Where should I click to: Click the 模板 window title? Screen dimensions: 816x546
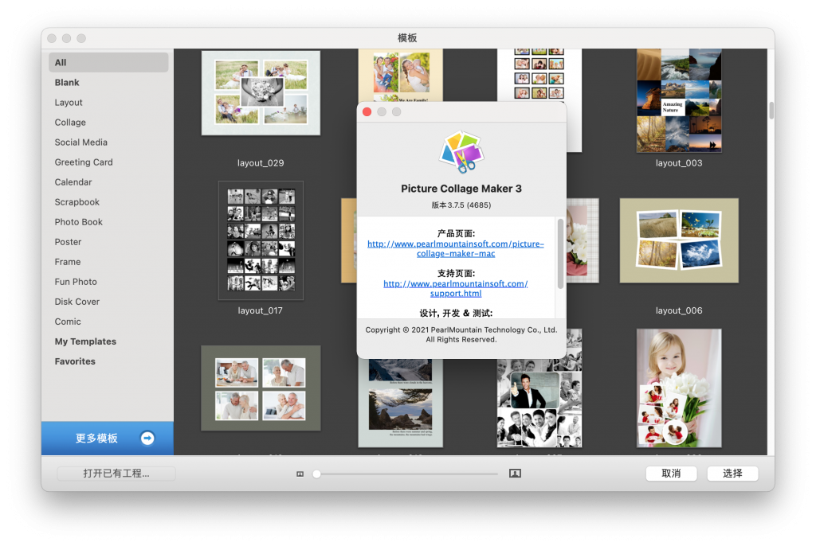pos(407,38)
